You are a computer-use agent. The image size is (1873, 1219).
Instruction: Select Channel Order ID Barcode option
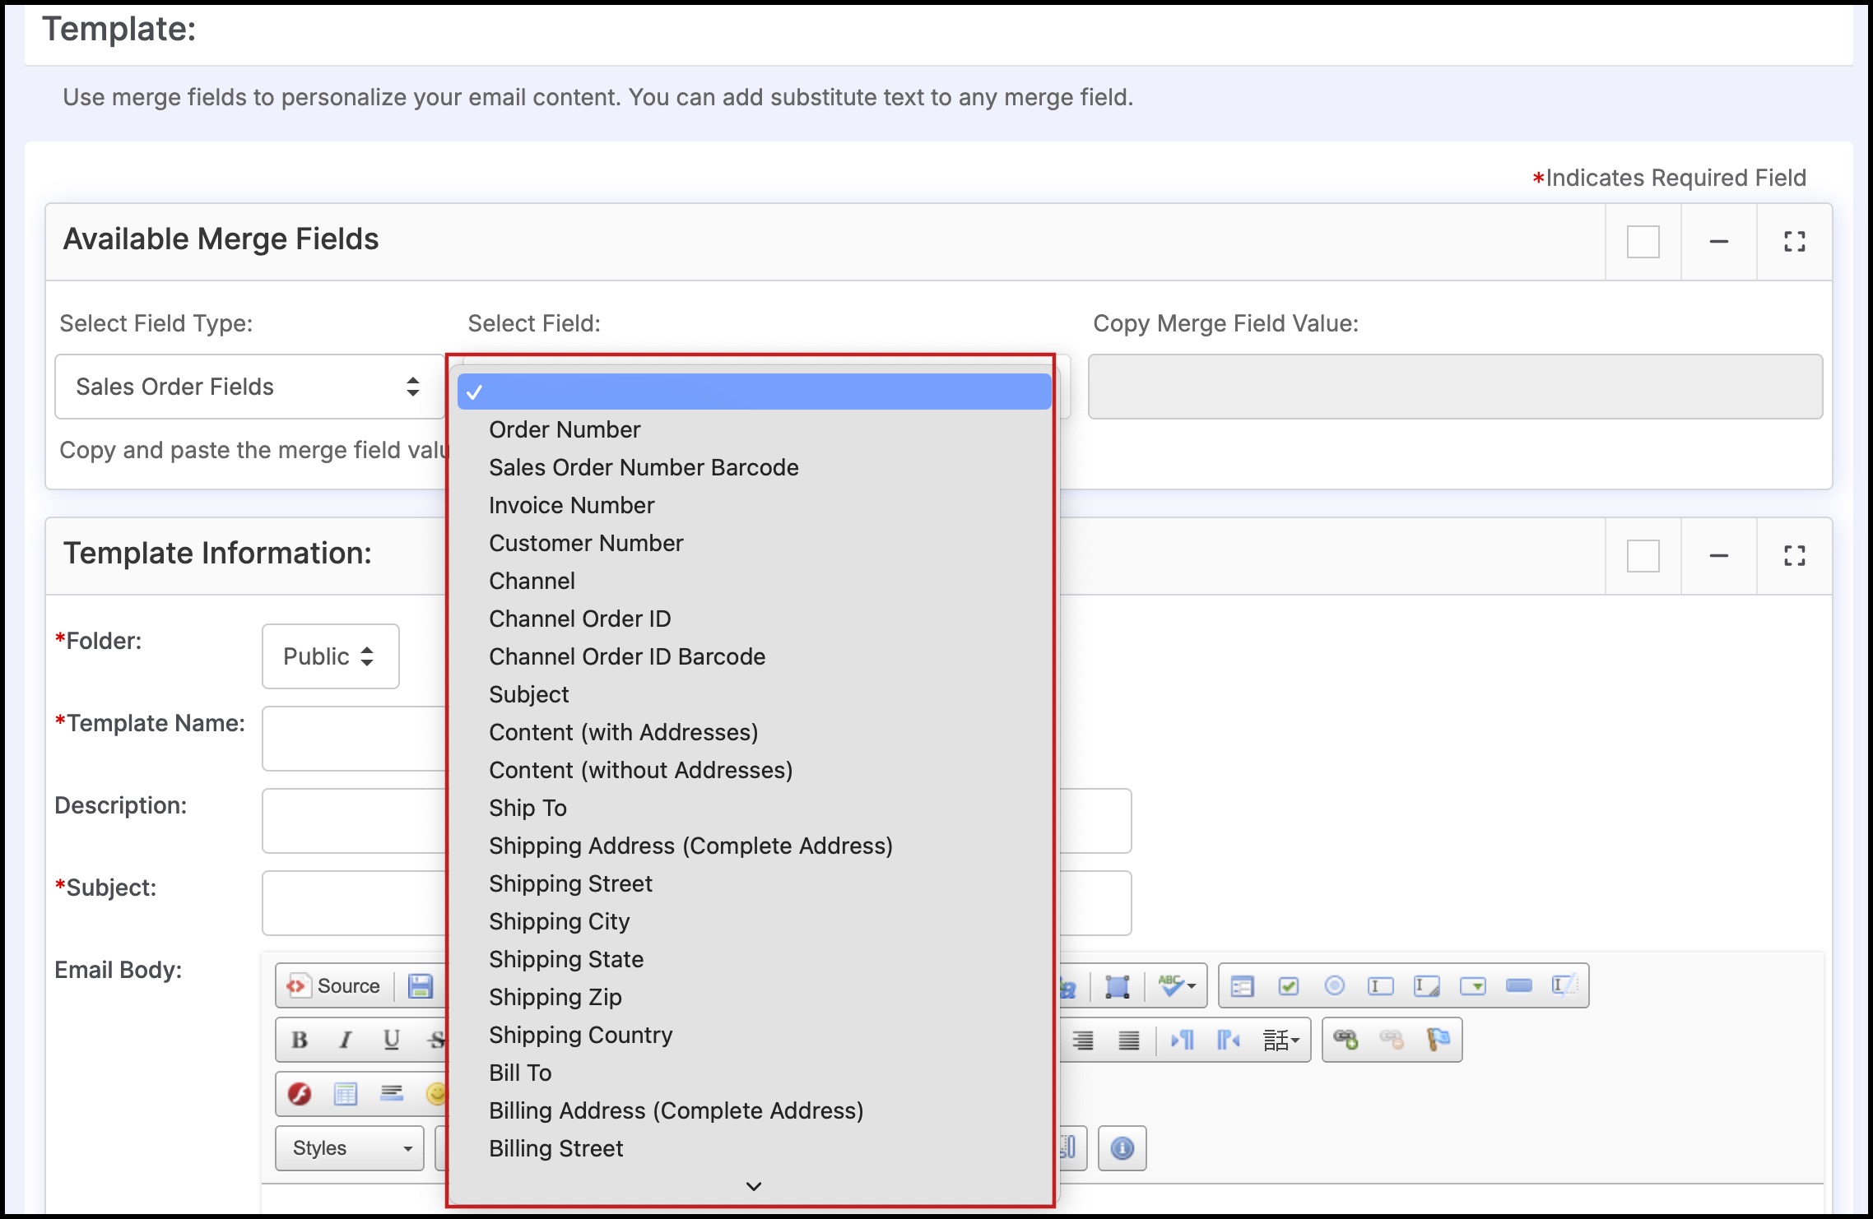626,656
